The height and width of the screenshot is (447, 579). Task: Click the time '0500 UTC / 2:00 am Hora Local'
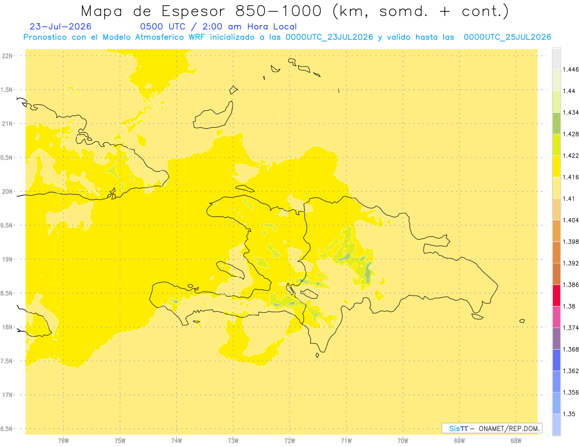219,27
